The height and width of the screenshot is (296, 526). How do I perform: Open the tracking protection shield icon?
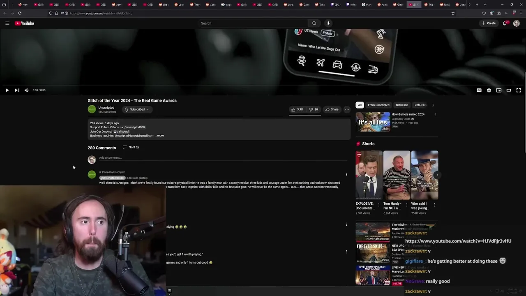point(51,13)
